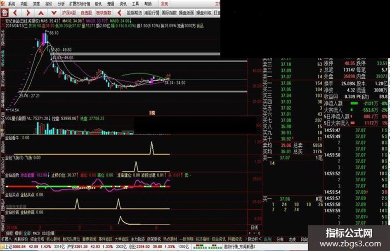
Task: Open the 报价 menu
Action: 49,4
